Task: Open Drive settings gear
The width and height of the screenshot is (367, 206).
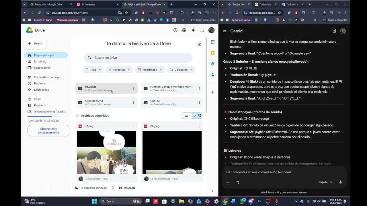Action: (x=184, y=30)
